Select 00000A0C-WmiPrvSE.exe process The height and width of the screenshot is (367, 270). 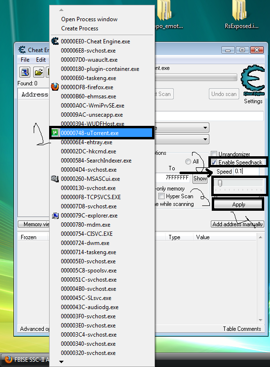point(102,106)
